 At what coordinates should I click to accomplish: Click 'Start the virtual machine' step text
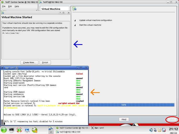90,25
